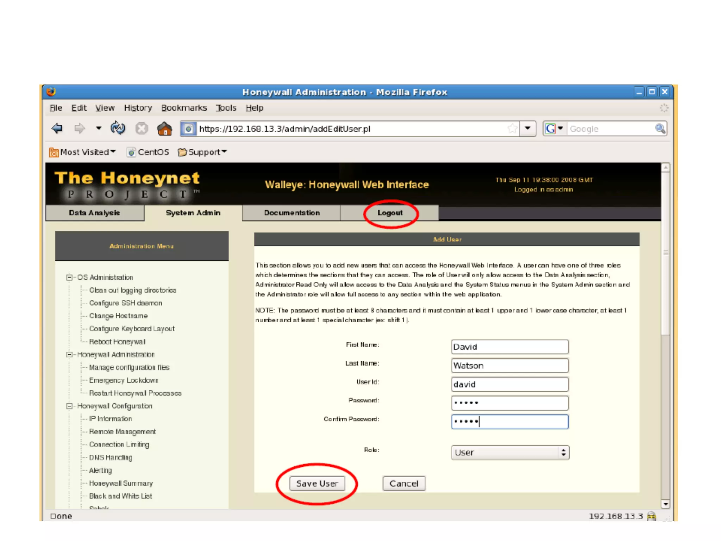Screen dimensions: 721x541
Task: Click the Home icon in toolbar
Action: (x=164, y=129)
